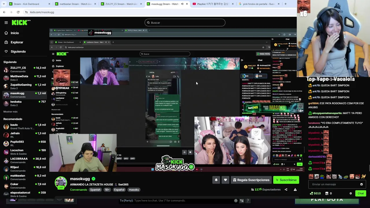Report the stream via warning triangle icon
The image size is (370, 208).
tap(295, 190)
